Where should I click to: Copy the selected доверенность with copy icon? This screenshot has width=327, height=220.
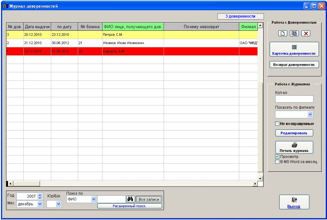click(294, 34)
